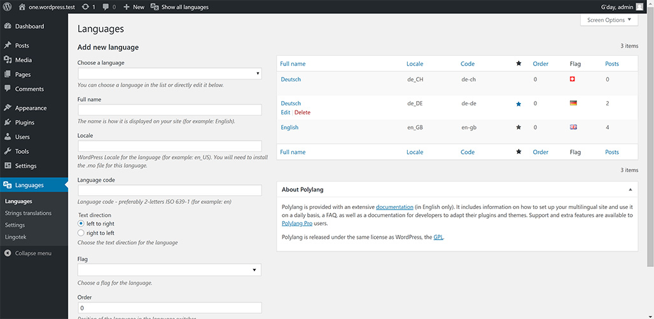Click the Collapse menu arrow icon
The image size is (654, 319).
tap(8, 253)
